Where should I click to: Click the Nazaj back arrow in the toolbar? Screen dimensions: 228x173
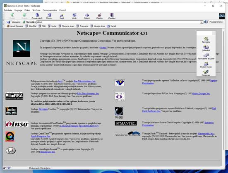tap(12, 16)
